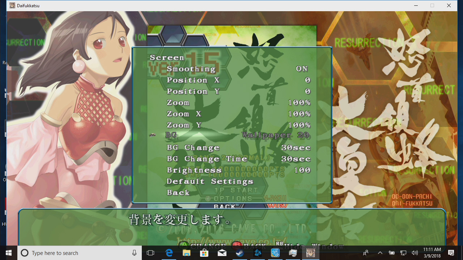Select the Position Y setting
Screen dimensions: 463x260
[x=193, y=91]
